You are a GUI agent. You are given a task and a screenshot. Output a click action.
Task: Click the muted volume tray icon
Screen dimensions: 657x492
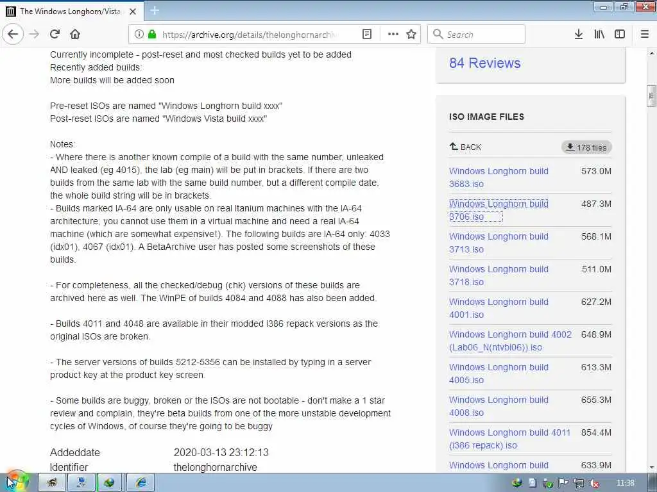(593, 483)
